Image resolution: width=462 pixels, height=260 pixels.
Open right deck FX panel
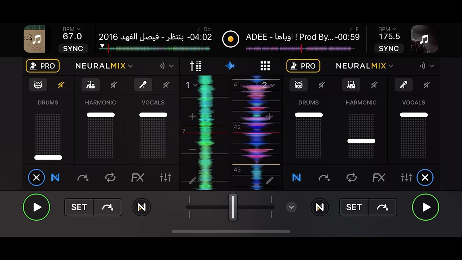coord(379,177)
